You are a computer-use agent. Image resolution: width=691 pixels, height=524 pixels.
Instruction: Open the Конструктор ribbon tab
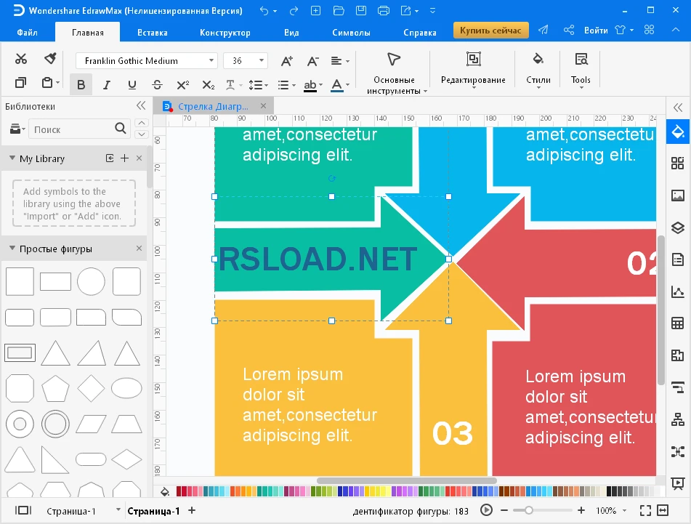click(x=225, y=33)
